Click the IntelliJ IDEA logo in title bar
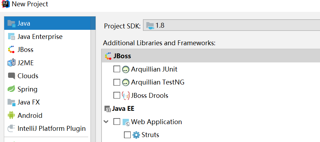This screenshot has width=320, height=142. 5,4
